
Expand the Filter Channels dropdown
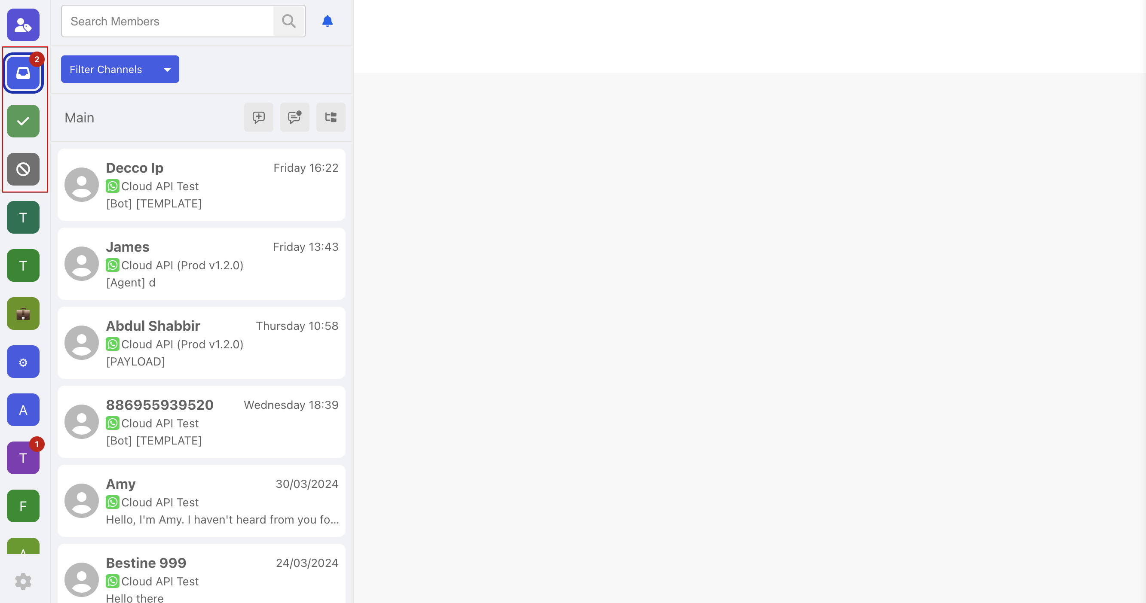pyautogui.click(x=120, y=69)
